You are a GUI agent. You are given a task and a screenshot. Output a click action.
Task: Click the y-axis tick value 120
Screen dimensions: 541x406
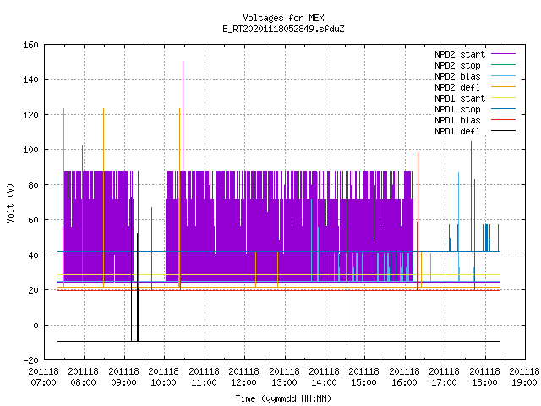[x=30, y=115]
